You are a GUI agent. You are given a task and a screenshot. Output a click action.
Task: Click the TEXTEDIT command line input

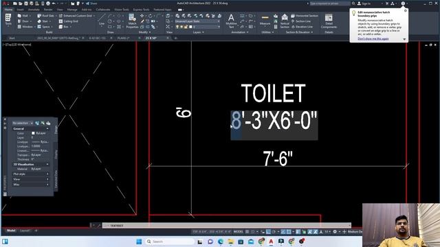click(227, 226)
